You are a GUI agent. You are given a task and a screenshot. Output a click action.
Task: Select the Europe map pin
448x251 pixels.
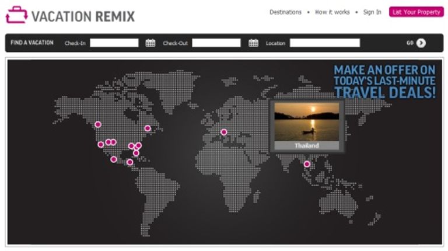pos(224,132)
